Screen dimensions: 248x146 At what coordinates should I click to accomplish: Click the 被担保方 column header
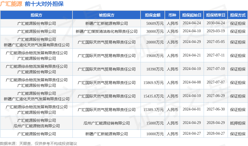tap(106, 15)
